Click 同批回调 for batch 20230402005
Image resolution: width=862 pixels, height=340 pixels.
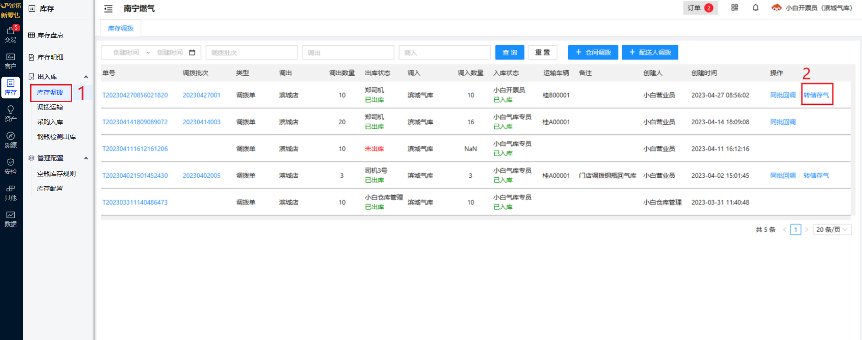[x=783, y=176]
